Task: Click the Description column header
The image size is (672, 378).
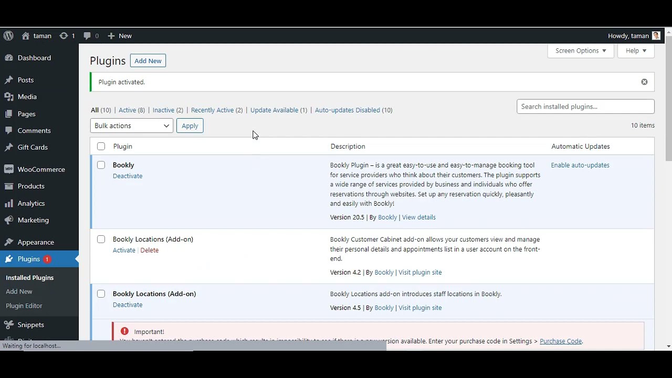Action: [348, 146]
